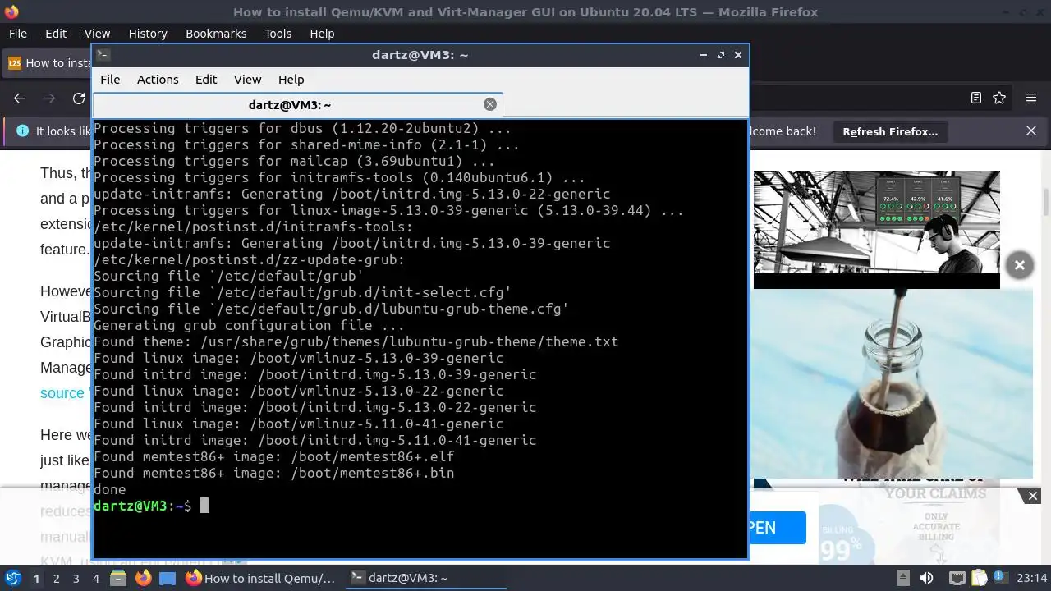The height and width of the screenshot is (591, 1051).
Task: Switch to workspace 3
Action: [76, 579]
